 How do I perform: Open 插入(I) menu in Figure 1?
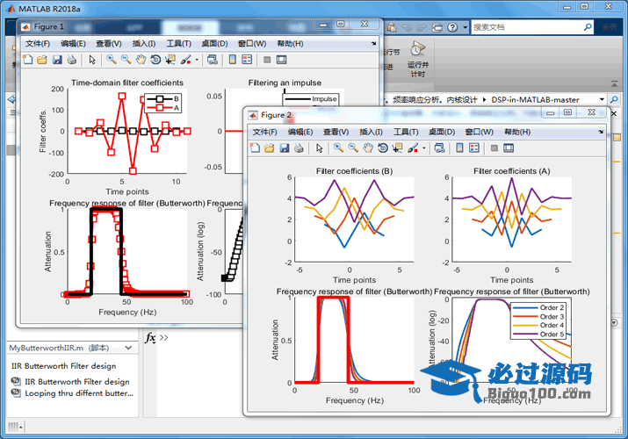(x=144, y=44)
